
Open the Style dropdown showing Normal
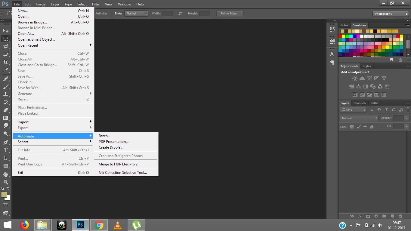136,14
